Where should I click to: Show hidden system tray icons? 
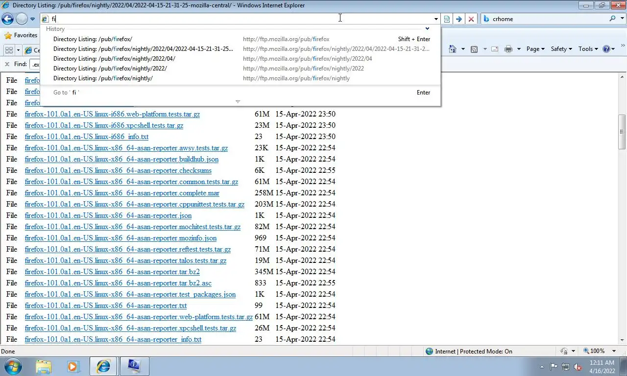(542, 367)
